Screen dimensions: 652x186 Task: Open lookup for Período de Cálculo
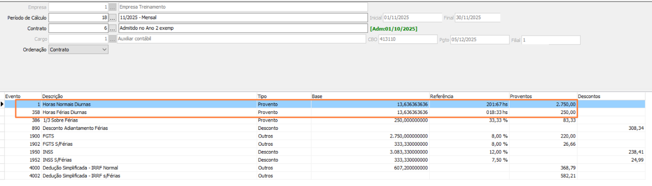tap(112, 18)
